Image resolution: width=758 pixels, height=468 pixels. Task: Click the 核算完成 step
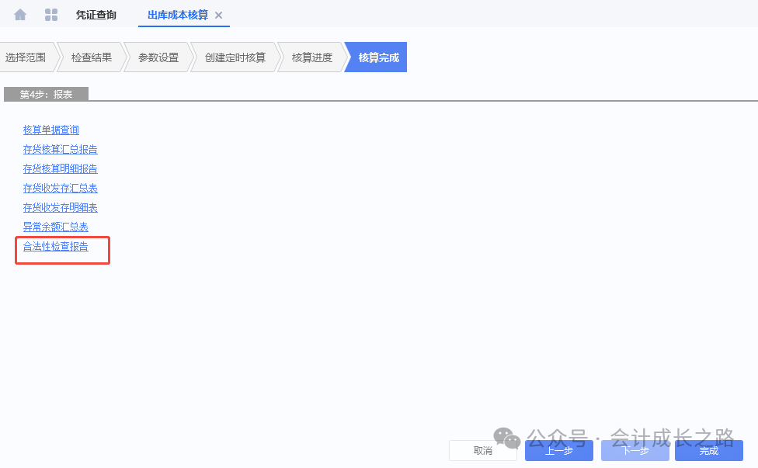[378, 57]
